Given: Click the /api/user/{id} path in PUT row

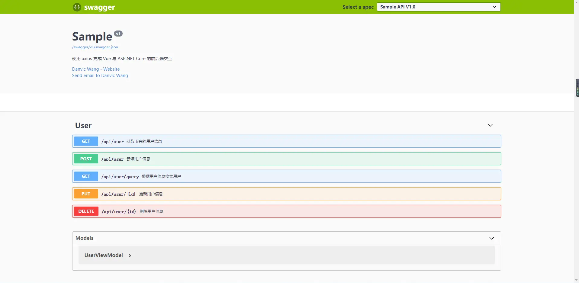Looking at the screenshot, I should click(x=118, y=194).
